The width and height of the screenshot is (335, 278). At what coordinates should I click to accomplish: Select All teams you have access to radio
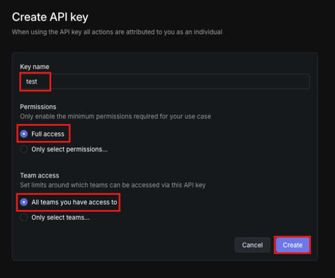tap(24, 202)
